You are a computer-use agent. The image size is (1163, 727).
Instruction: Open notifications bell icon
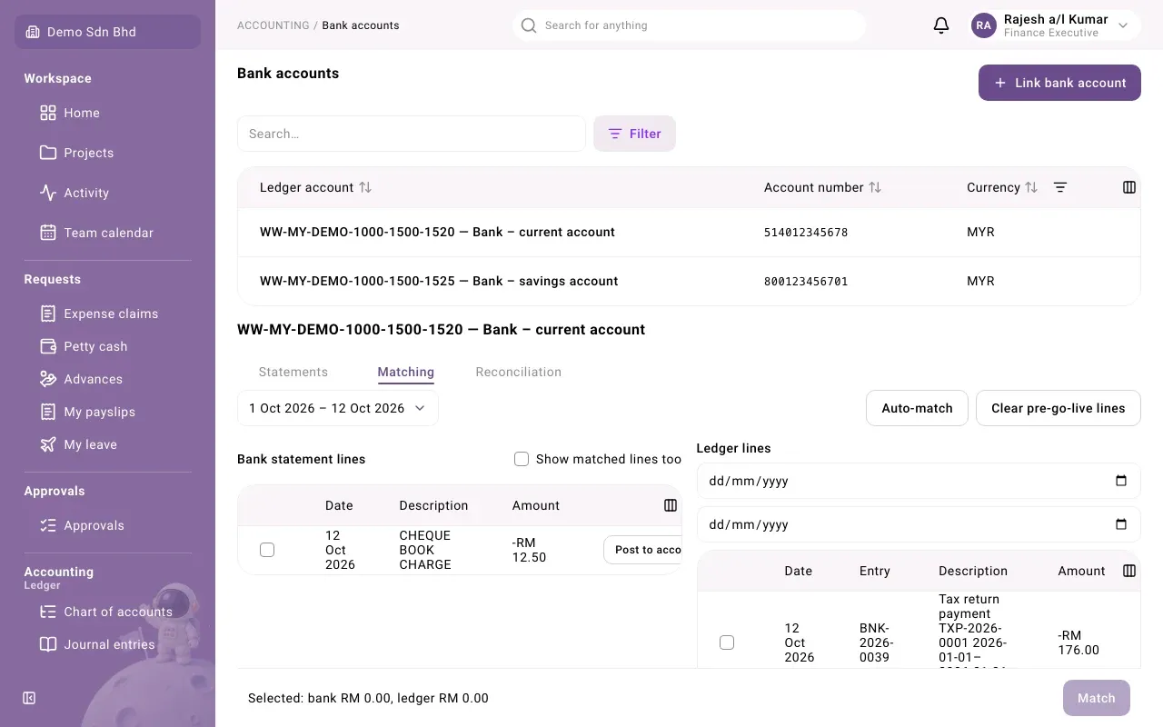click(941, 25)
